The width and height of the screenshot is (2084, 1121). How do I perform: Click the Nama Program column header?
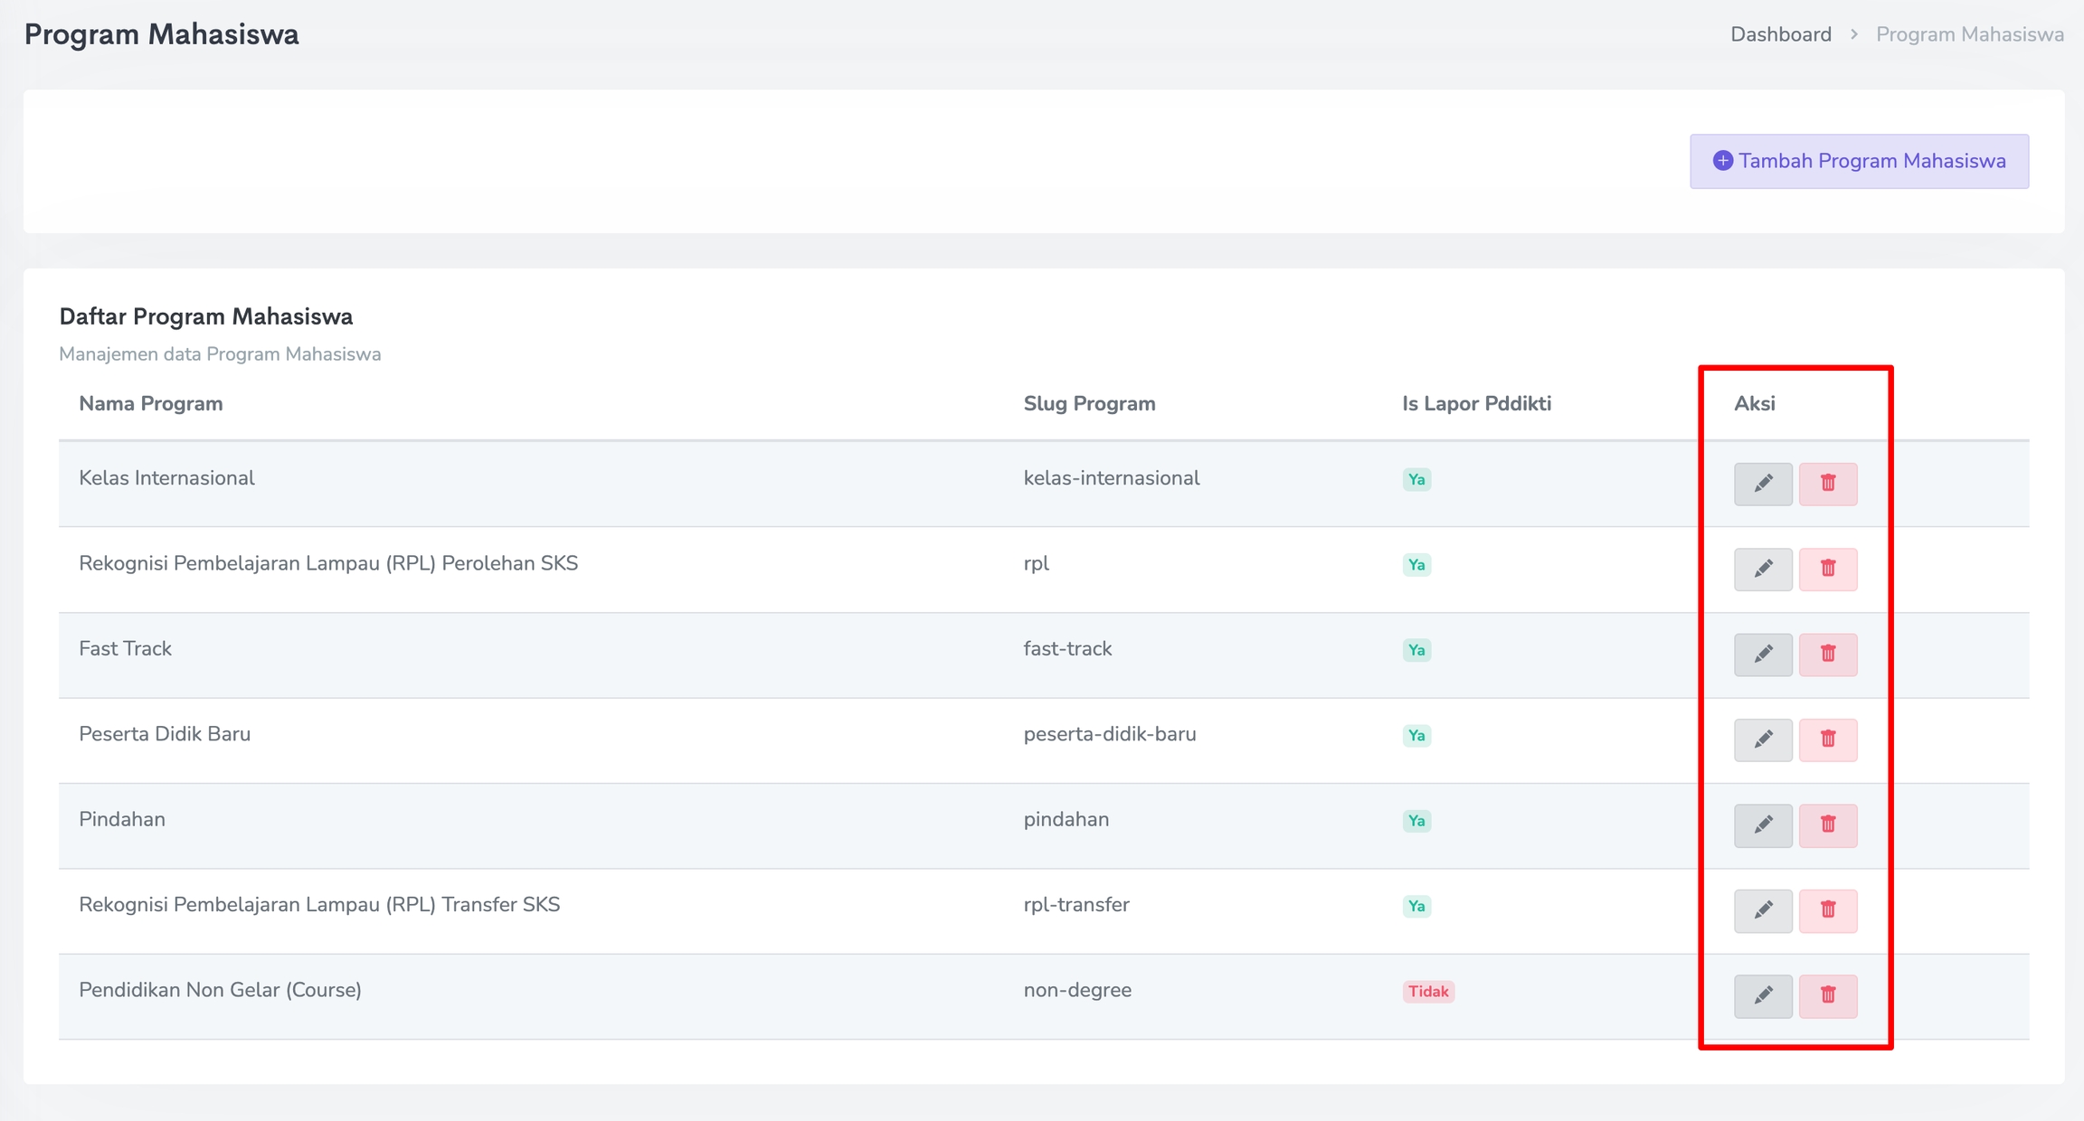[150, 403]
